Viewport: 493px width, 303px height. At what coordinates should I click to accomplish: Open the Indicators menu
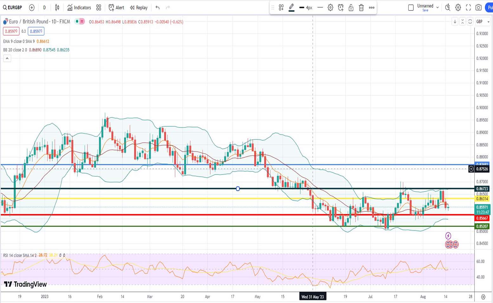tap(79, 8)
